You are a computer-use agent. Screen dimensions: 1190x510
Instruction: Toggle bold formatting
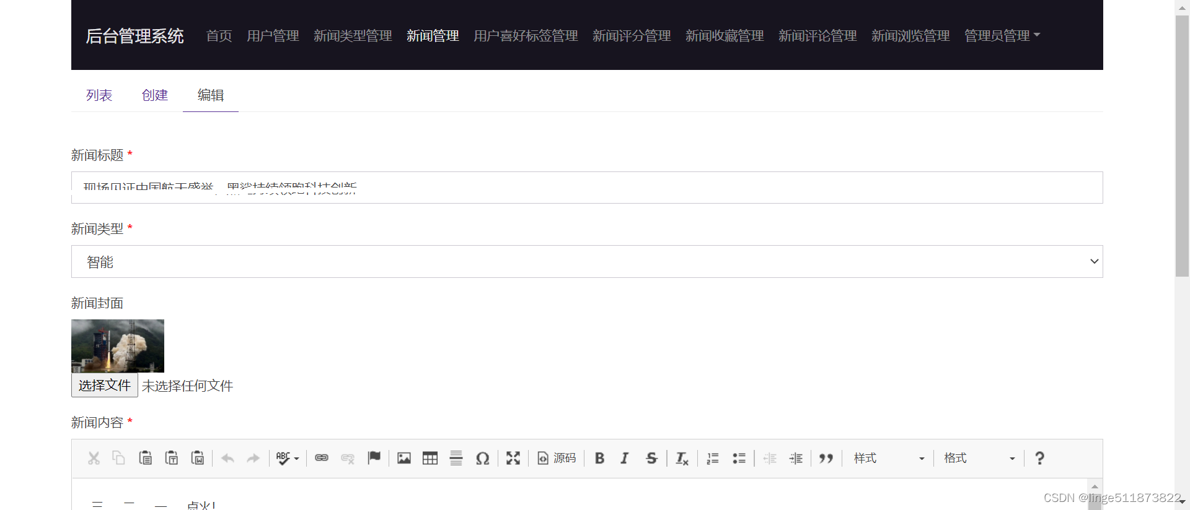(x=599, y=458)
